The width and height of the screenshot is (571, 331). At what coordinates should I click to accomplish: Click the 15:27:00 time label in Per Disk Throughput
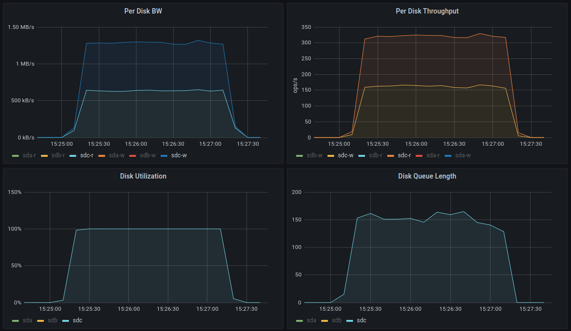pyautogui.click(x=493, y=144)
